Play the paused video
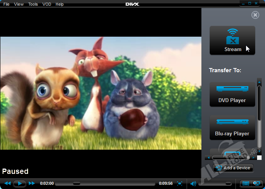This screenshot has height=189, width=265. (20, 183)
